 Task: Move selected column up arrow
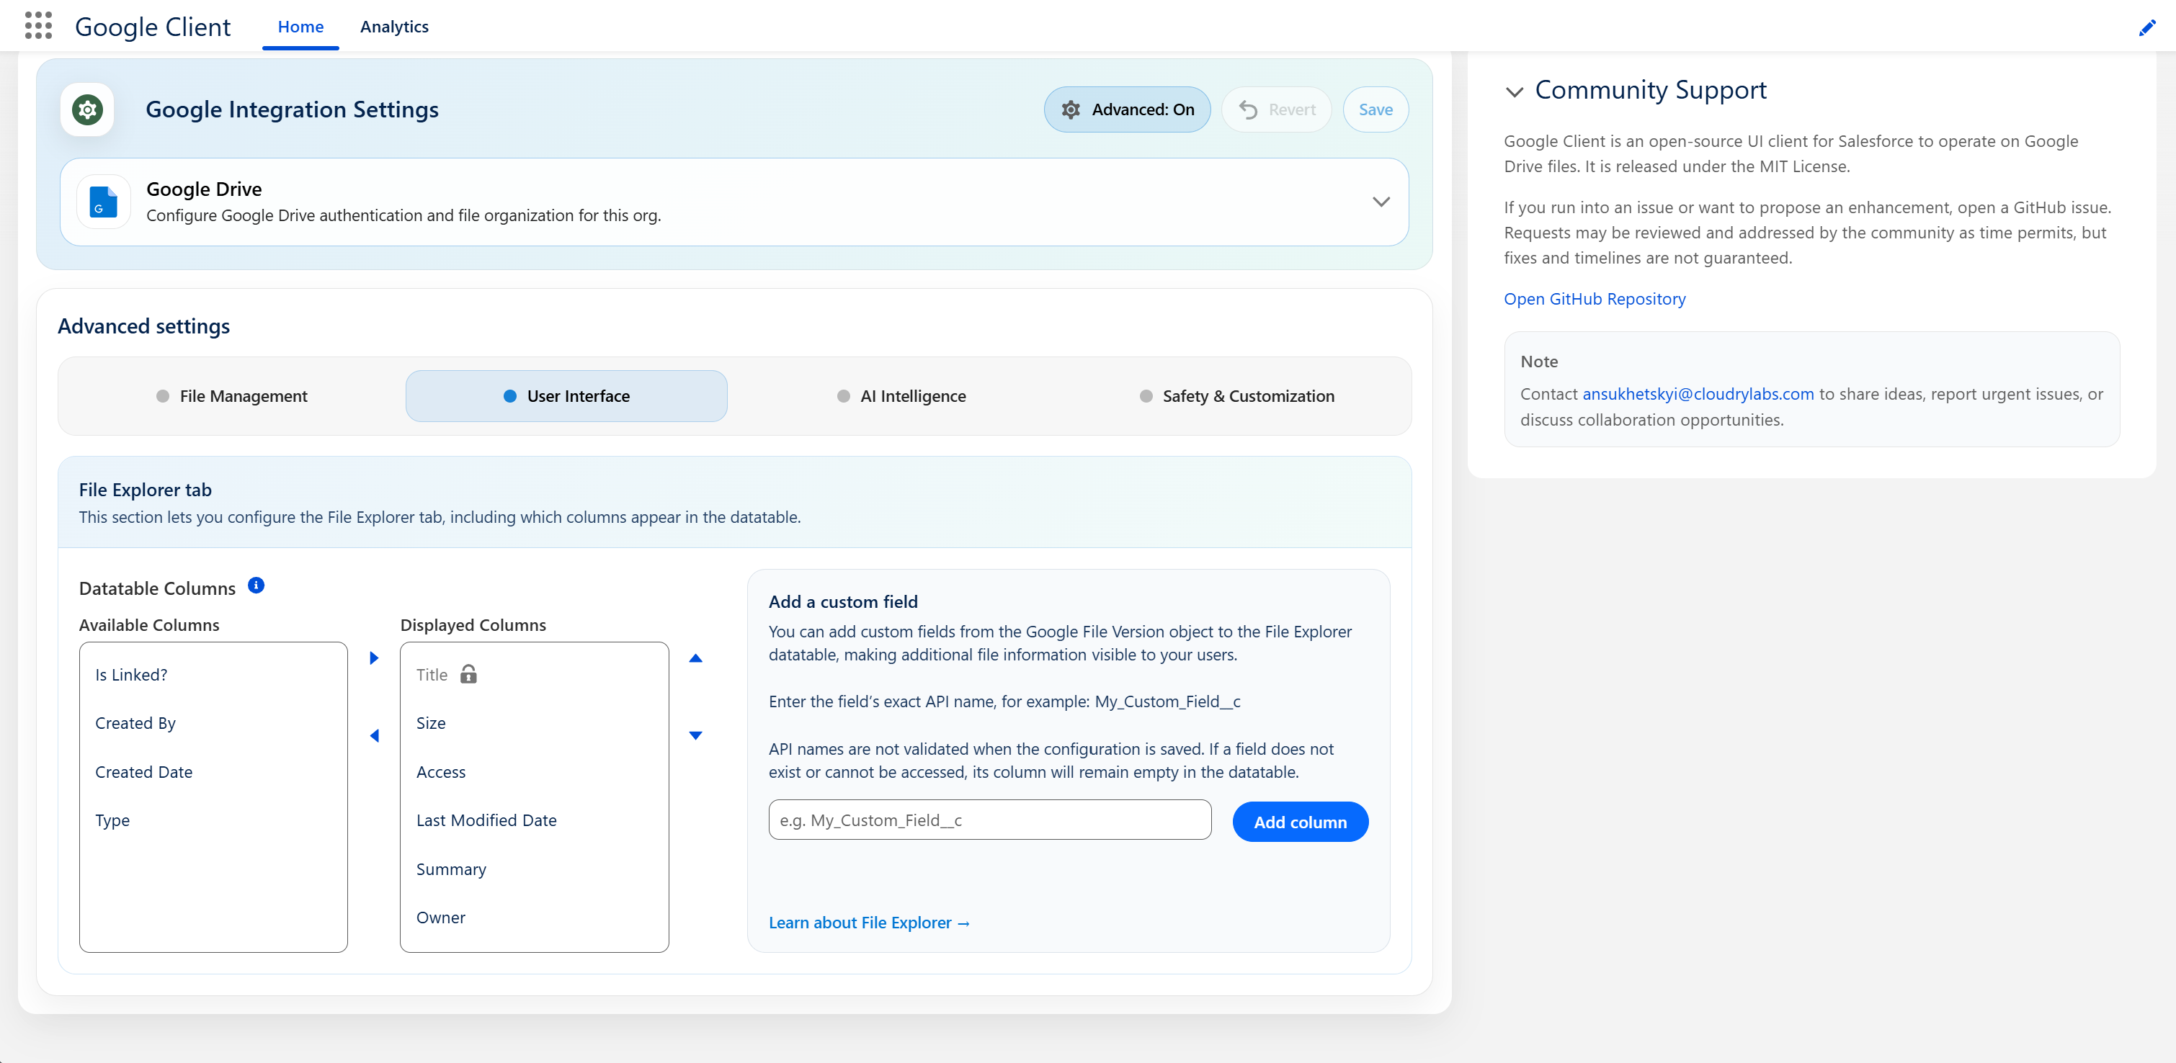[695, 658]
